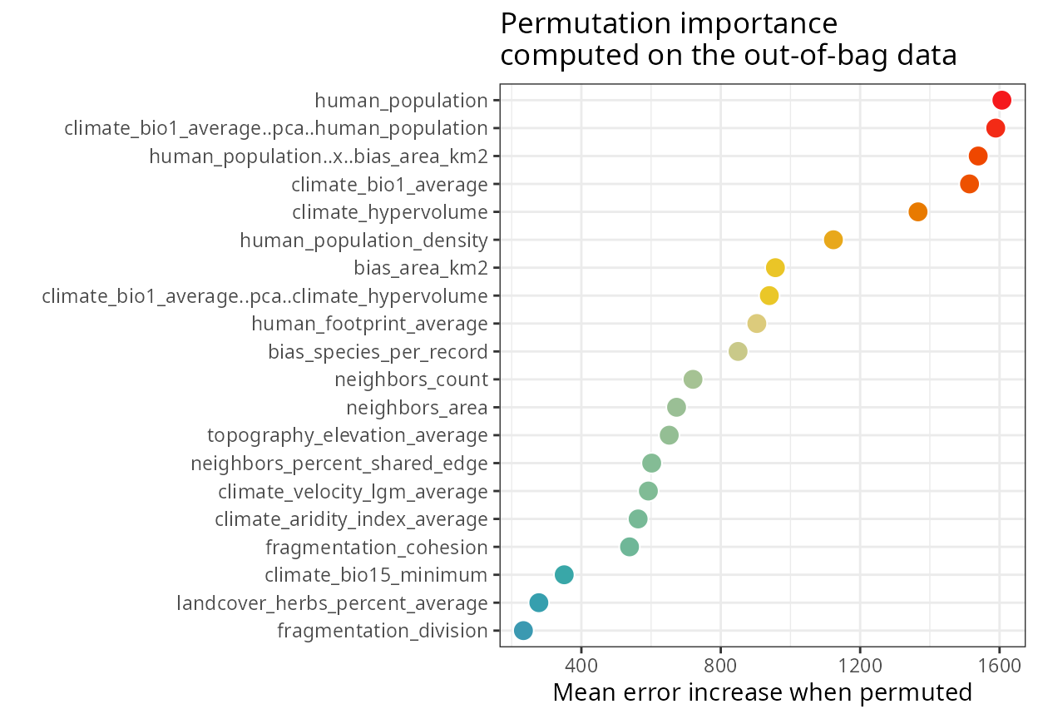Click the climate_bio15_minimum teal dot

click(564, 574)
